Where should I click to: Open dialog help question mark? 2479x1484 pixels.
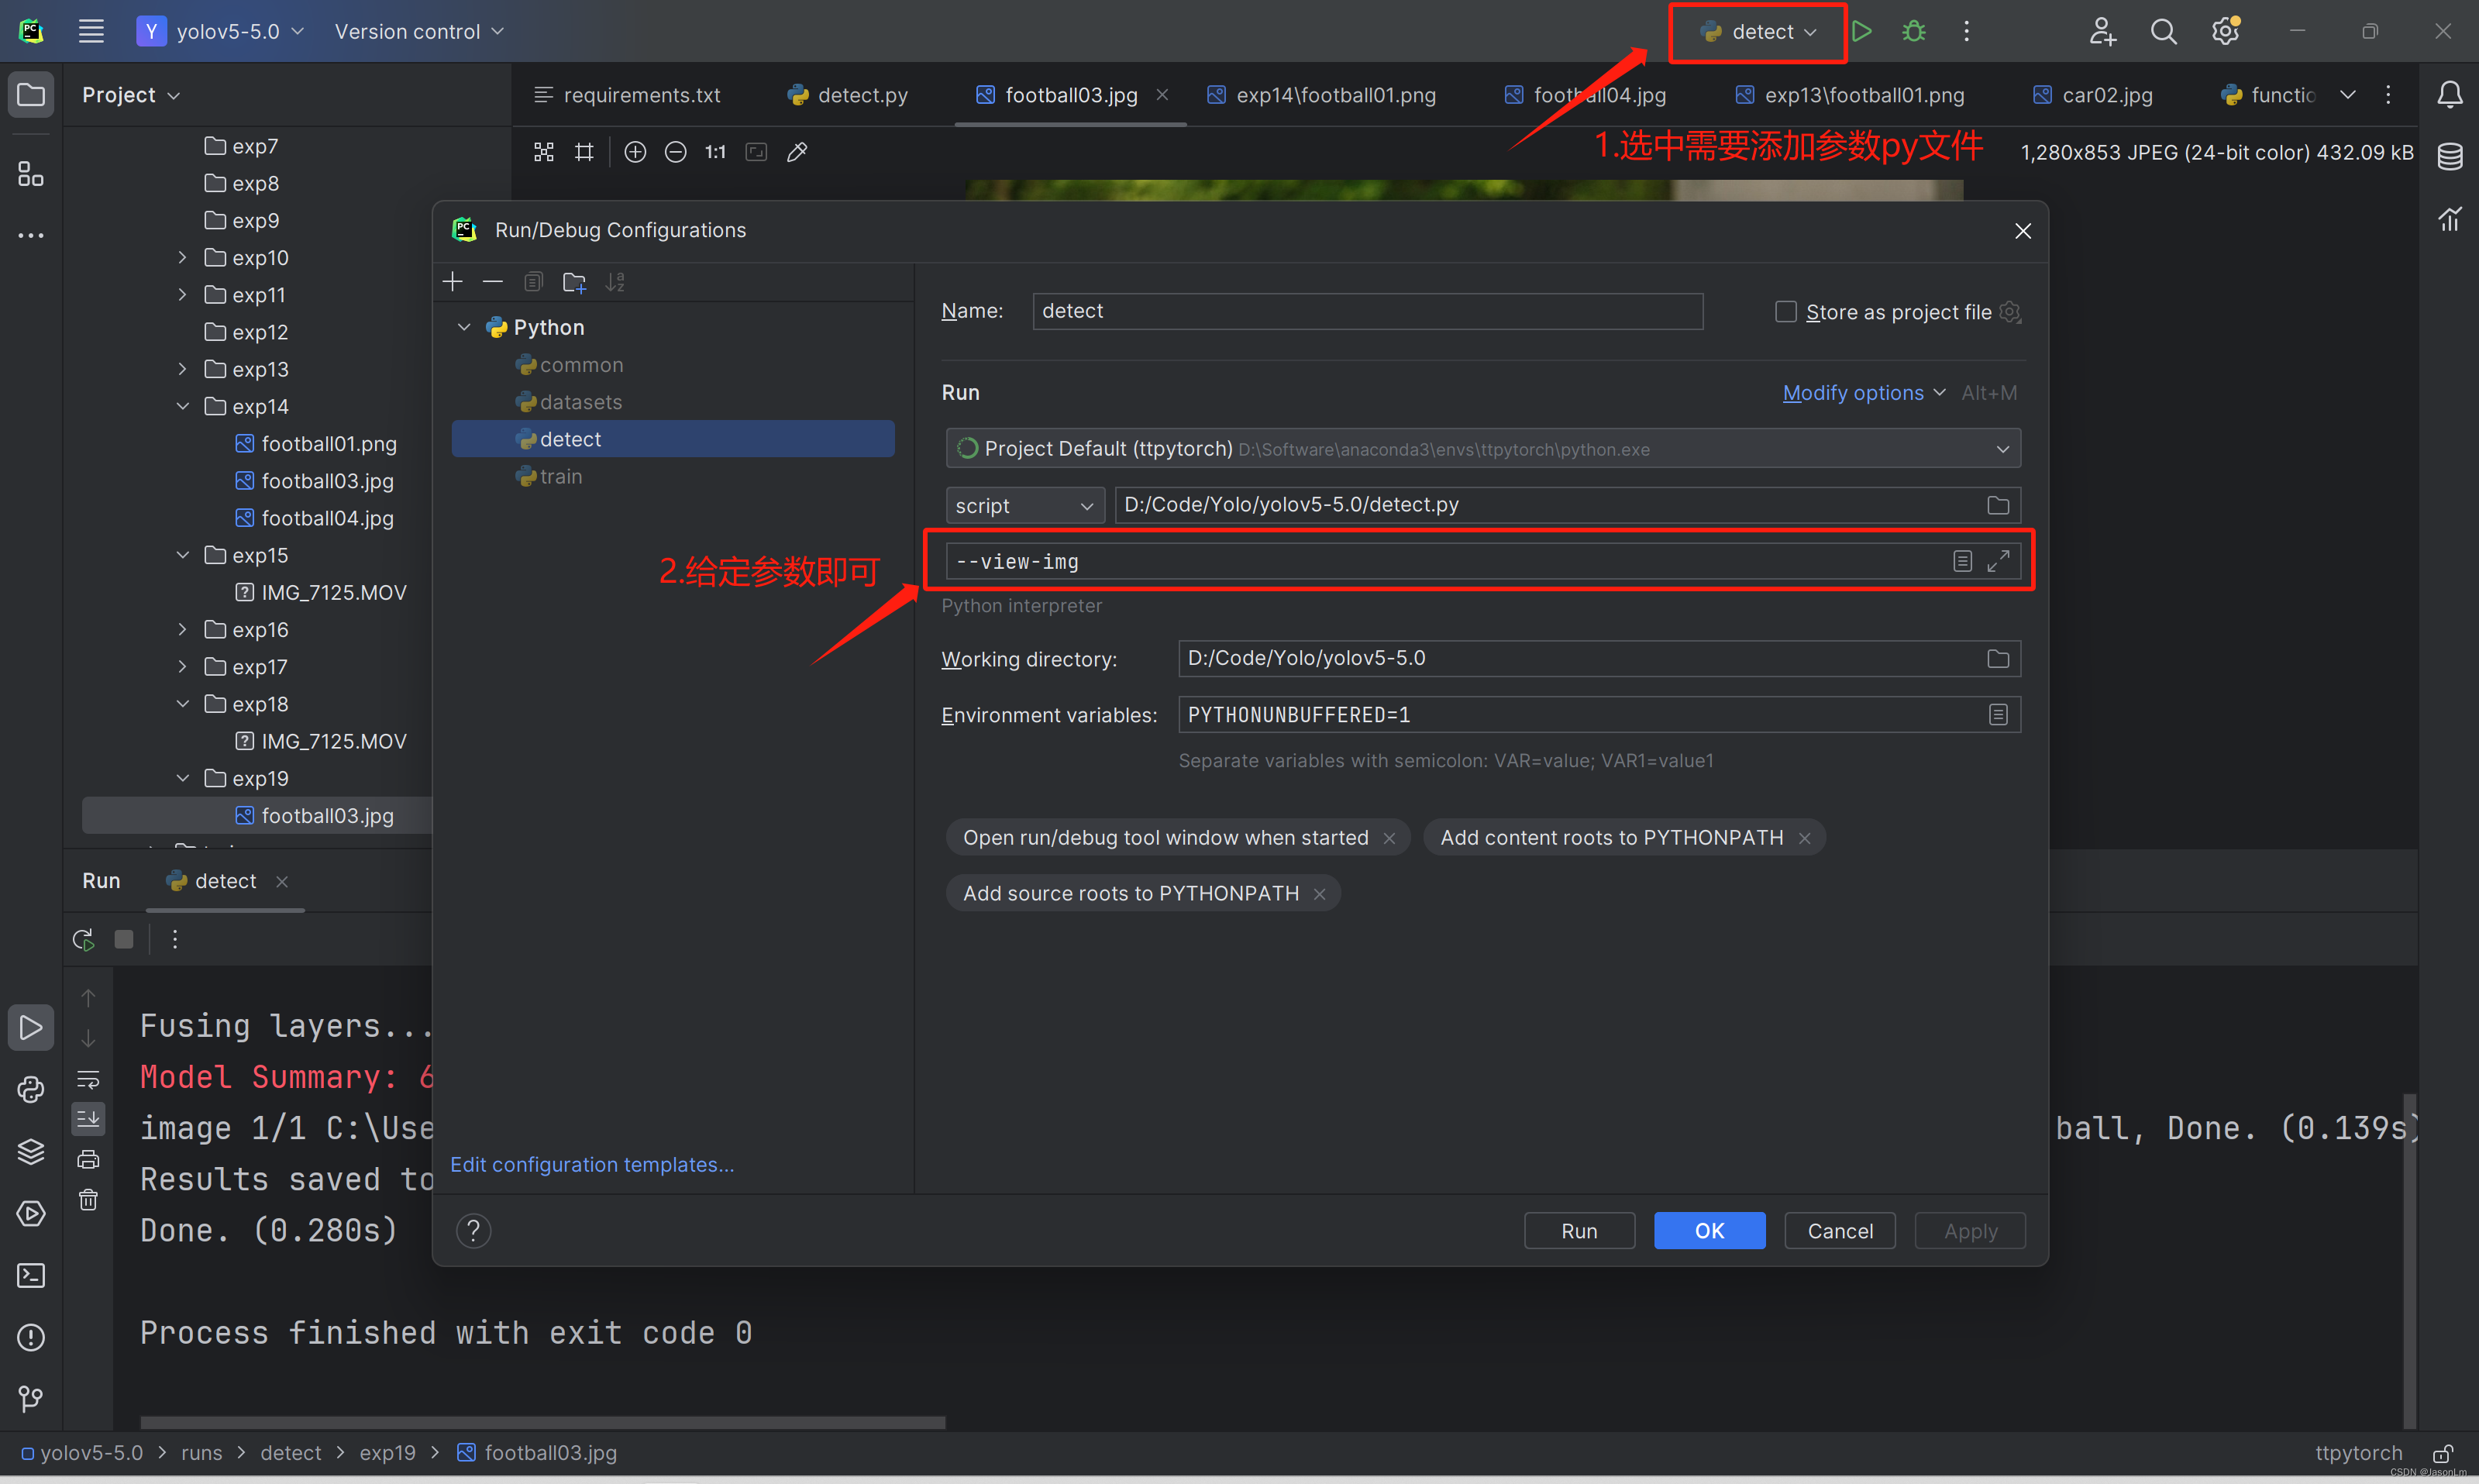point(474,1231)
